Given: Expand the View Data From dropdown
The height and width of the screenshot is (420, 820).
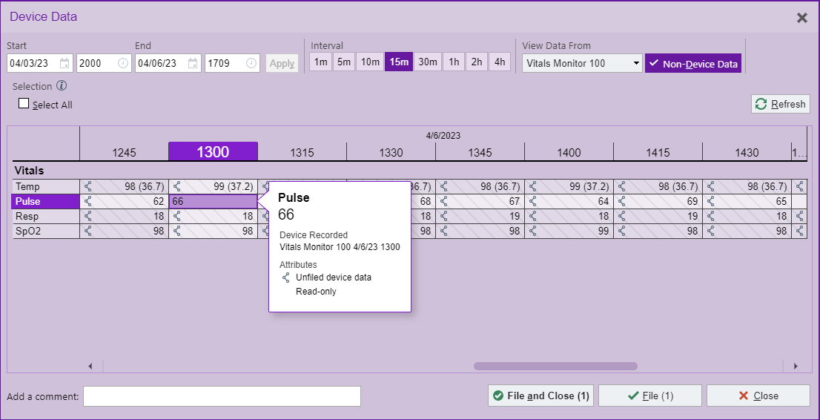Looking at the screenshot, I should tap(582, 64).
